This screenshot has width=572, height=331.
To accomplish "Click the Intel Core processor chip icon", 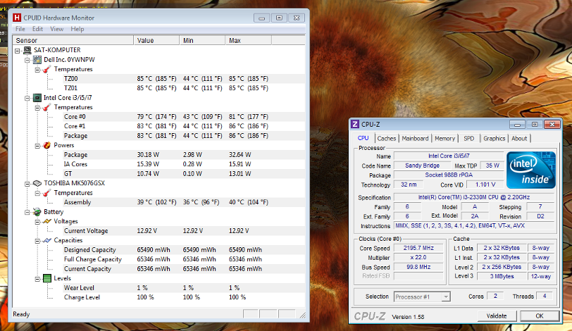I will (x=37, y=98).
